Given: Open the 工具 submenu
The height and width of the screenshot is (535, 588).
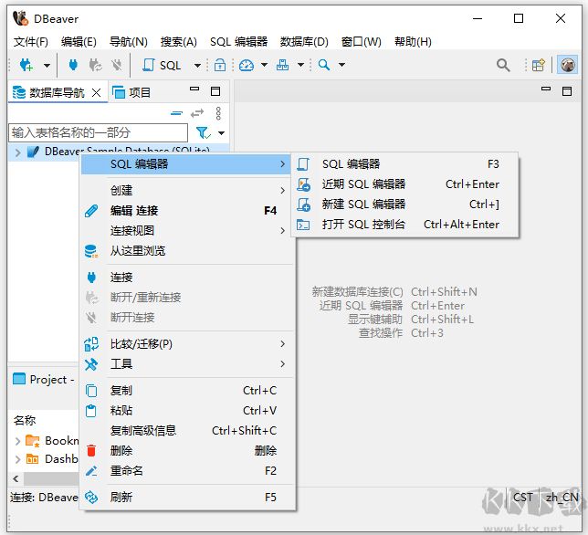Looking at the screenshot, I should coord(185,364).
